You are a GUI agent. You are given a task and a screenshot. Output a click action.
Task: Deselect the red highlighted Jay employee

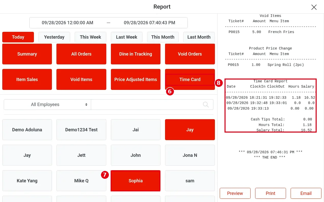click(190, 130)
